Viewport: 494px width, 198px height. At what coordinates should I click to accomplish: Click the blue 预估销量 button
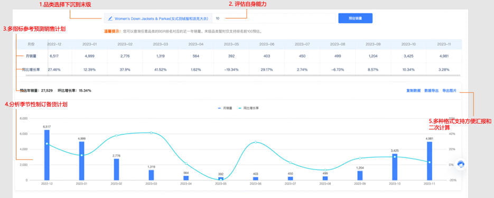point(356,18)
